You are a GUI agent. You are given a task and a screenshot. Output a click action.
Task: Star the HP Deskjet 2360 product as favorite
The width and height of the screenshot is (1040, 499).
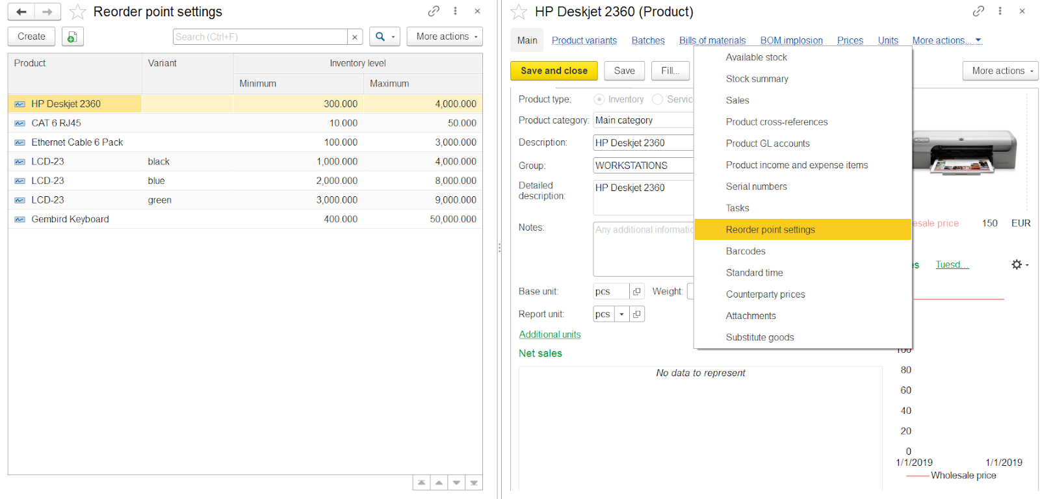click(x=519, y=12)
